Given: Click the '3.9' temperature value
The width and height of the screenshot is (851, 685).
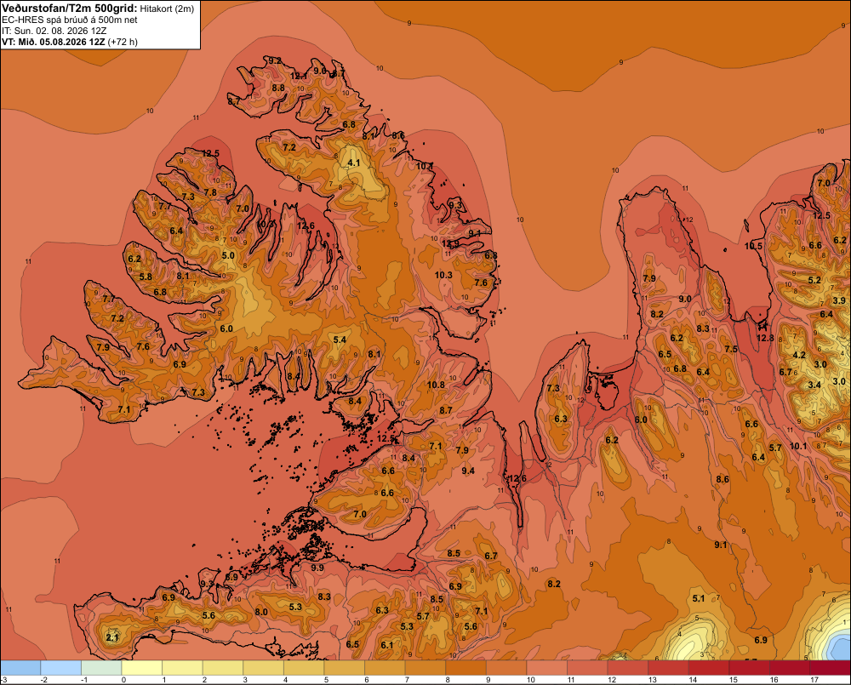Looking at the screenshot, I should pos(839,300).
